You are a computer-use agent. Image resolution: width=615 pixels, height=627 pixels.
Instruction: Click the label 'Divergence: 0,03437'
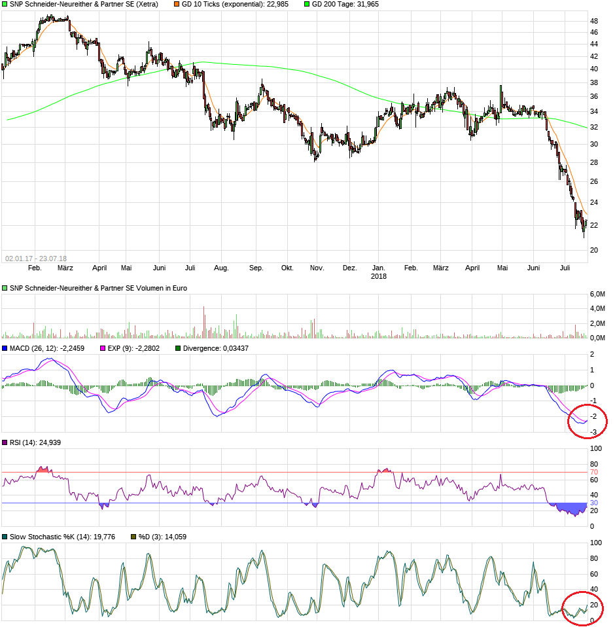(216, 348)
